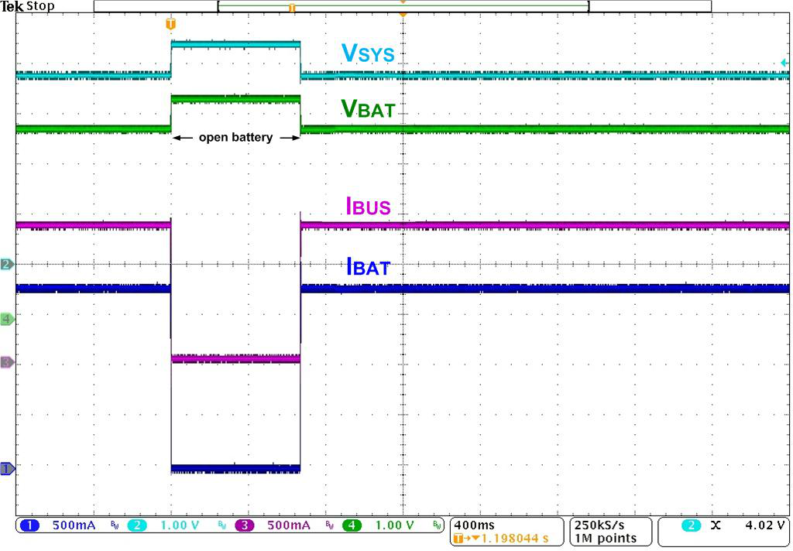Click the 4.02 V trigger level readout

click(x=764, y=525)
